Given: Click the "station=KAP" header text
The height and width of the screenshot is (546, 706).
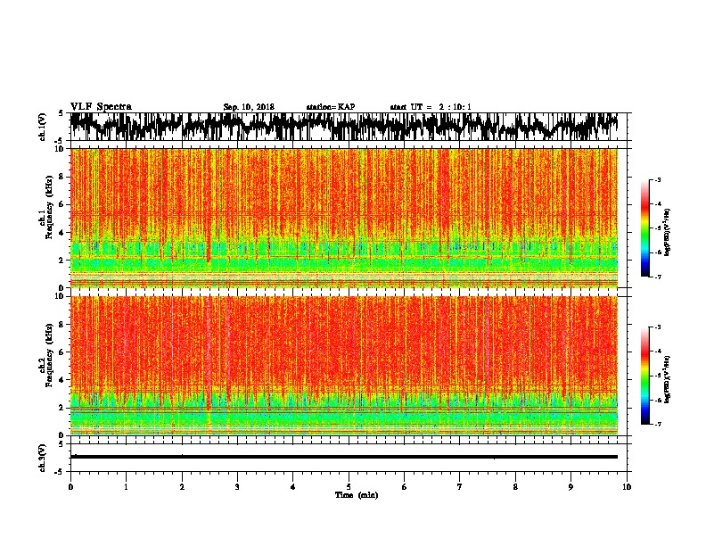Looking at the screenshot, I should [x=331, y=107].
